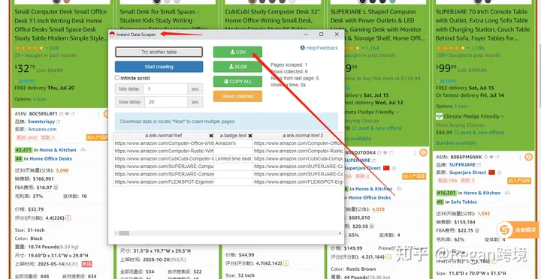Open Sweetcrispy brand external link icon
This screenshot has height=279, width=541.
59,121
